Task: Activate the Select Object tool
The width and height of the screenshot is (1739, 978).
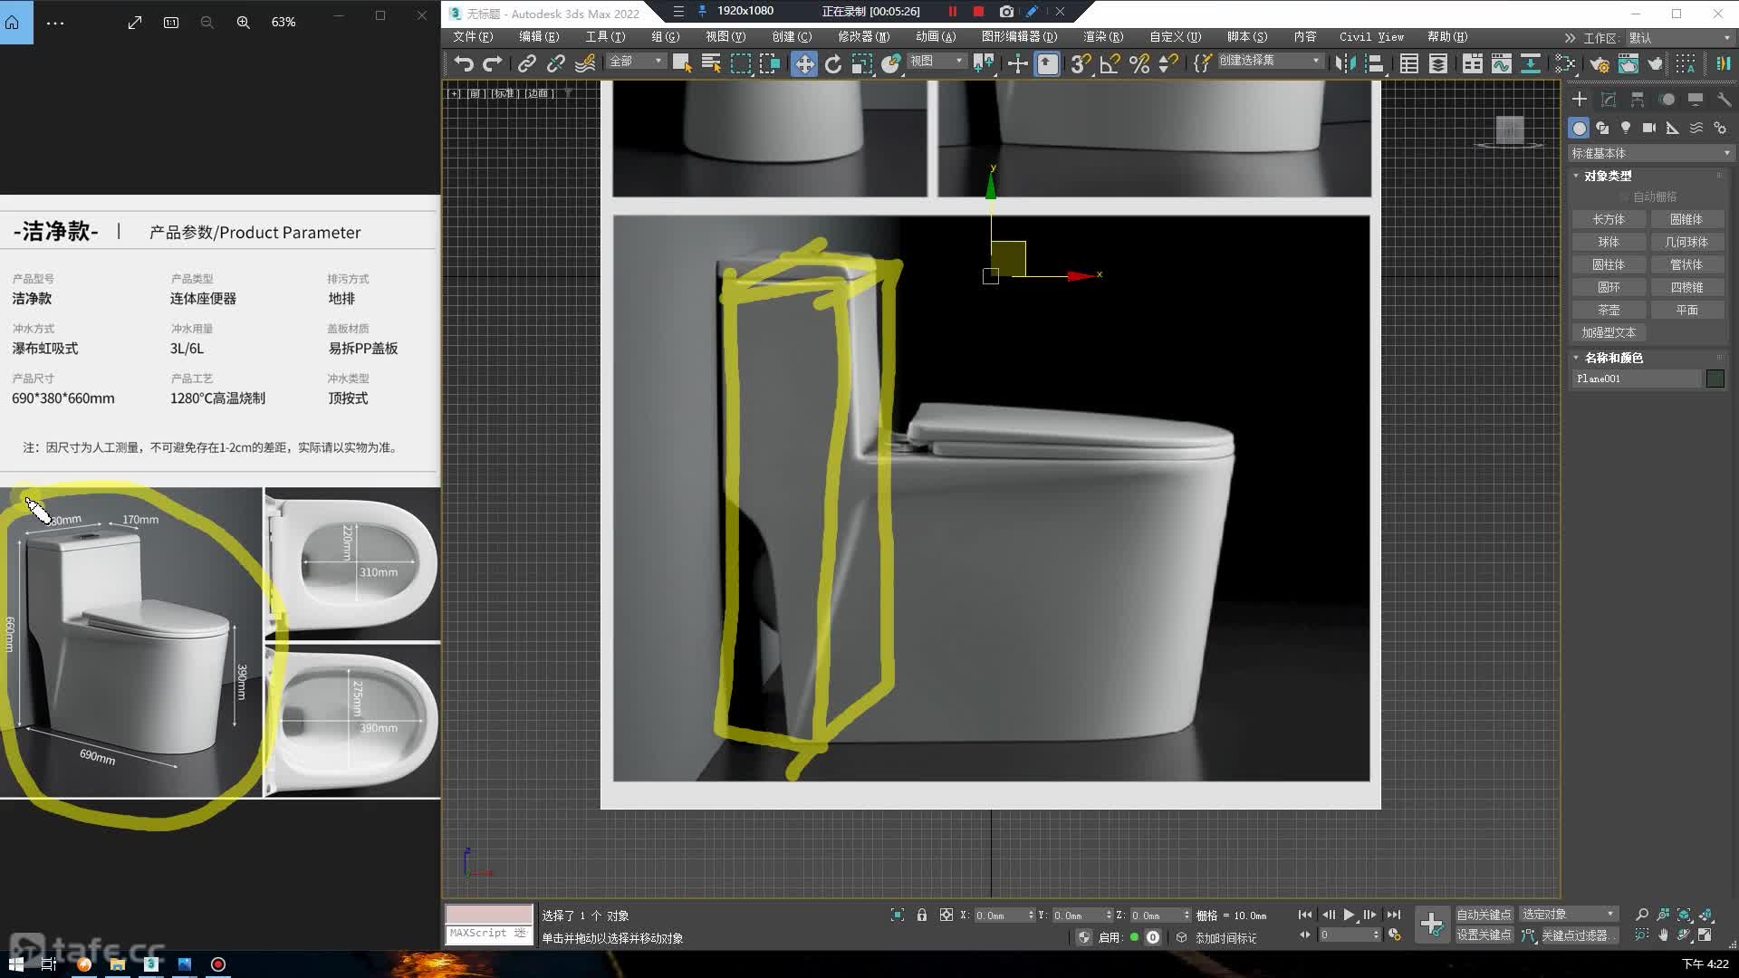Action: click(x=682, y=63)
